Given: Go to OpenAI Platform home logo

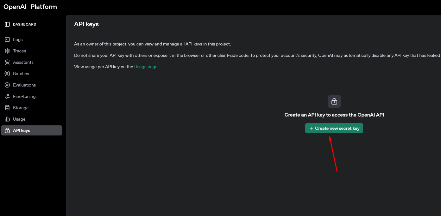Looking at the screenshot, I should [x=30, y=7].
